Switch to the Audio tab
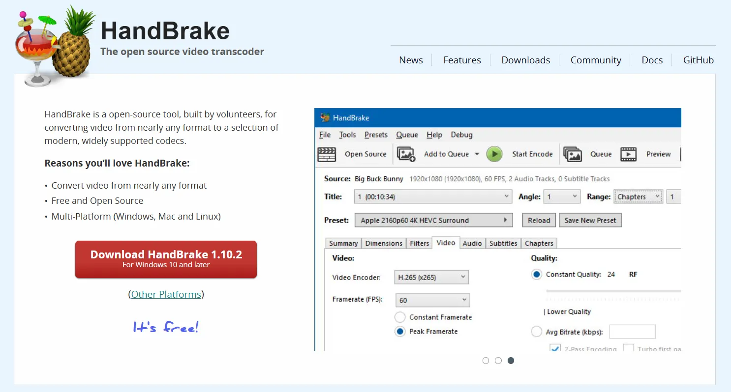Screen dimensions: 731x392 472,243
